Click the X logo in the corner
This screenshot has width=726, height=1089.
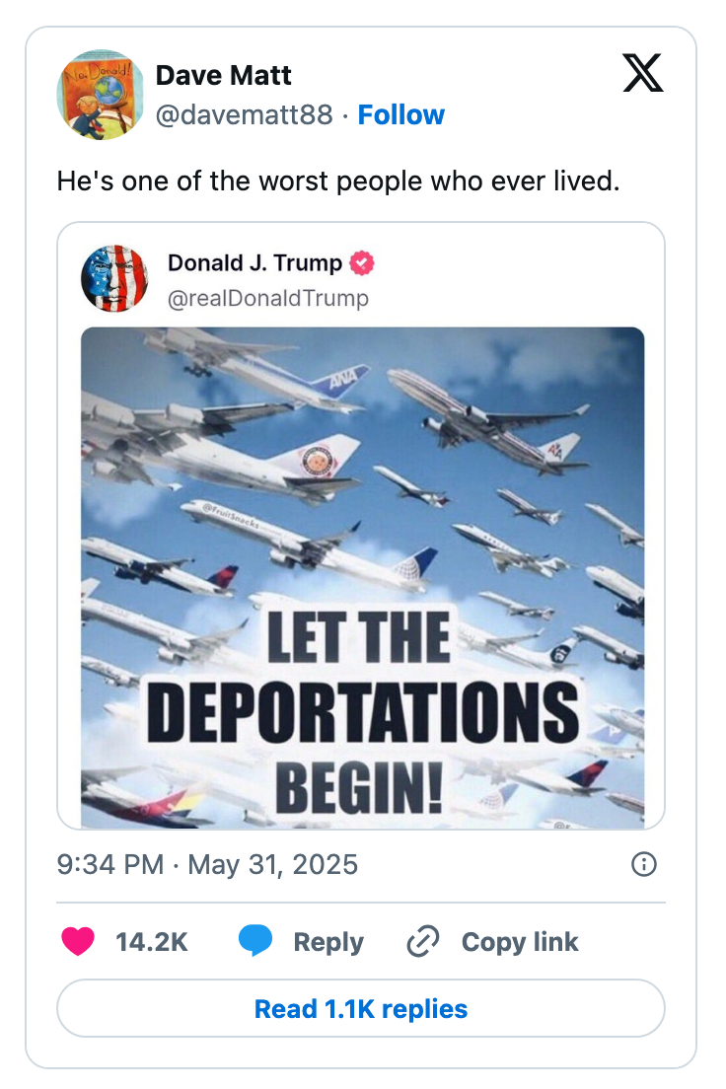(x=642, y=74)
